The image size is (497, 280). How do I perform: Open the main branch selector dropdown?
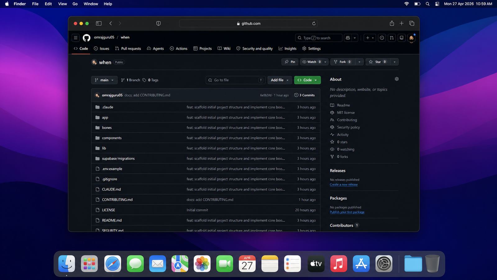[104, 80]
